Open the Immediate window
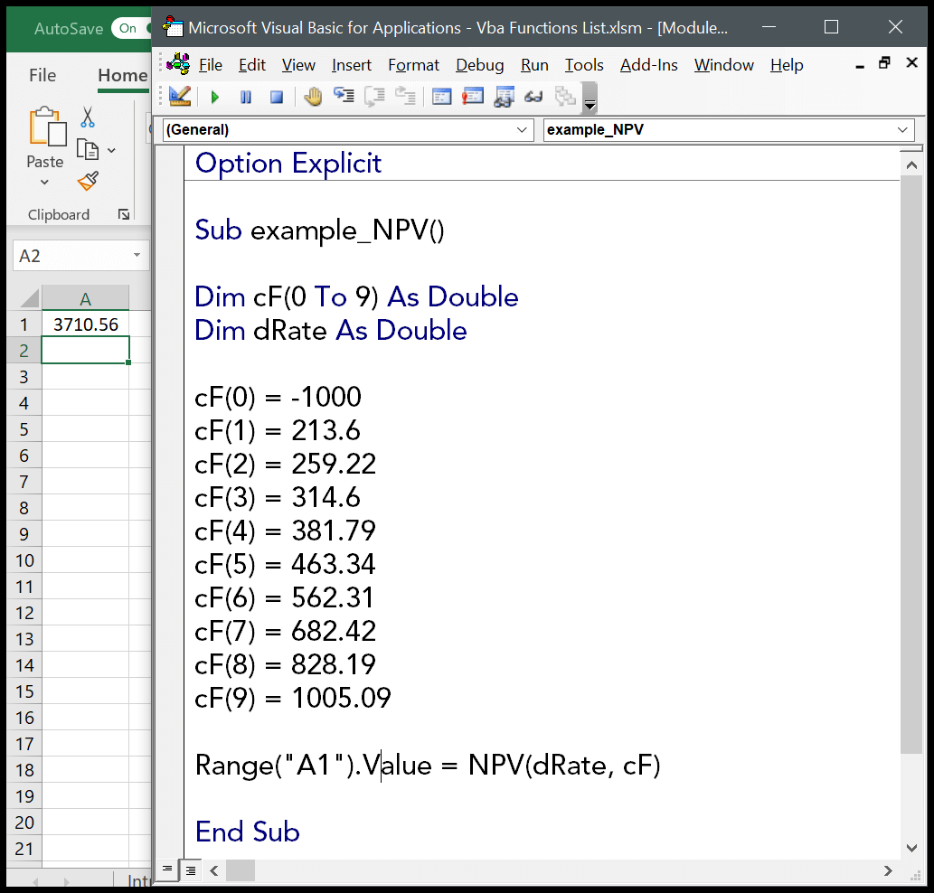The width and height of the screenshot is (934, 893). point(472,96)
